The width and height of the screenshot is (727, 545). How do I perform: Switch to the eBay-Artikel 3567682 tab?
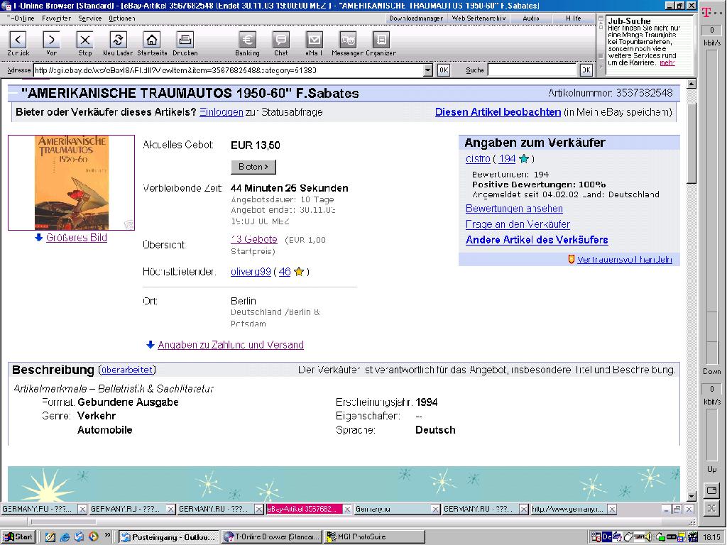click(304, 509)
